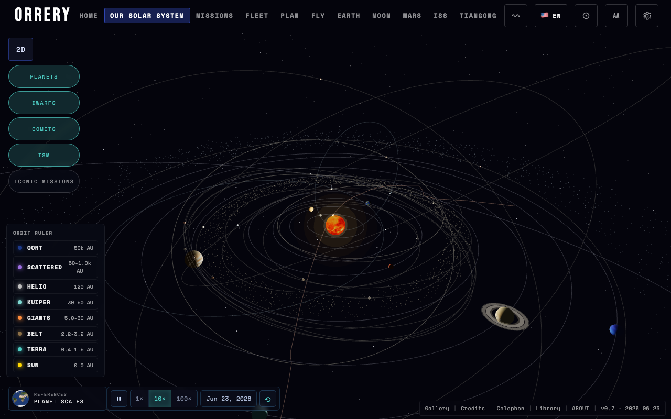Open the AA text size button
Viewport: 671px width, 419px height.
[x=616, y=16]
